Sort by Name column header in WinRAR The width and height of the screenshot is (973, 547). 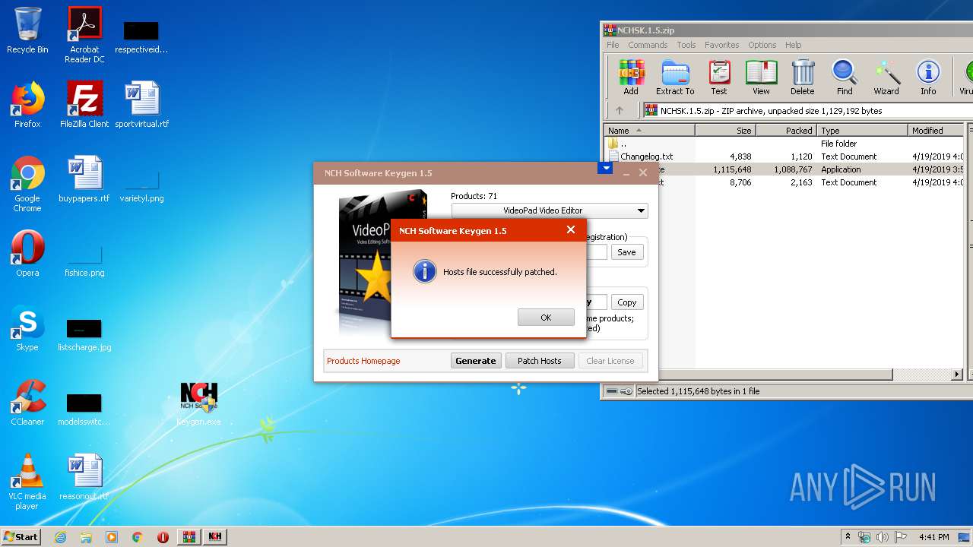click(x=649, y=131)
